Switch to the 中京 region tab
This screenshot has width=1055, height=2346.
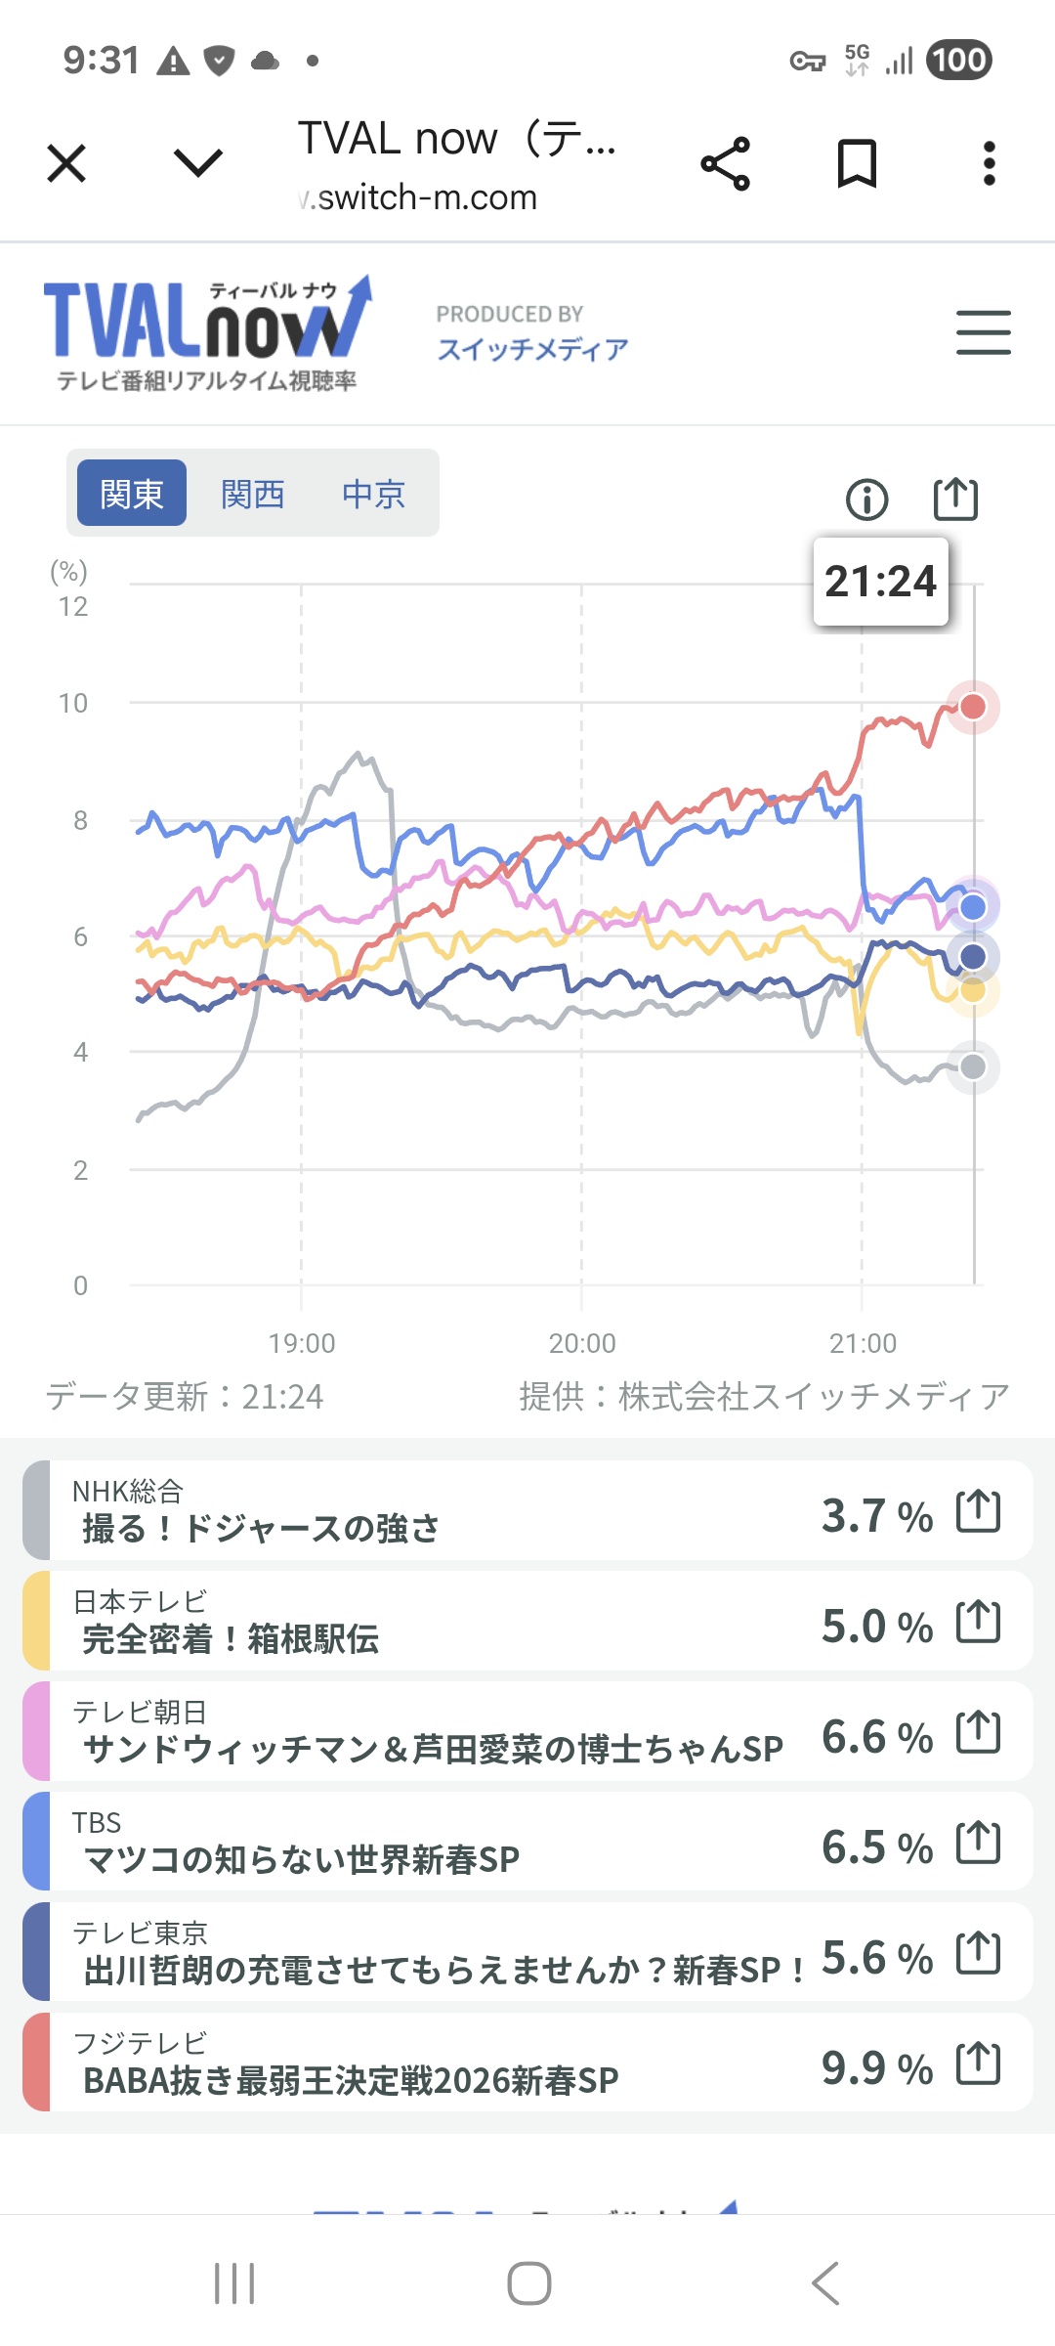pyautogui.click(x=373, y=494)
